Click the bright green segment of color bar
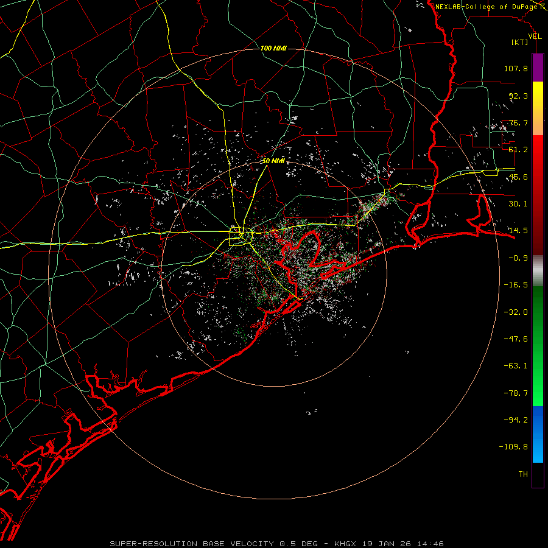The image size is (548, 548). click(538, 378)
